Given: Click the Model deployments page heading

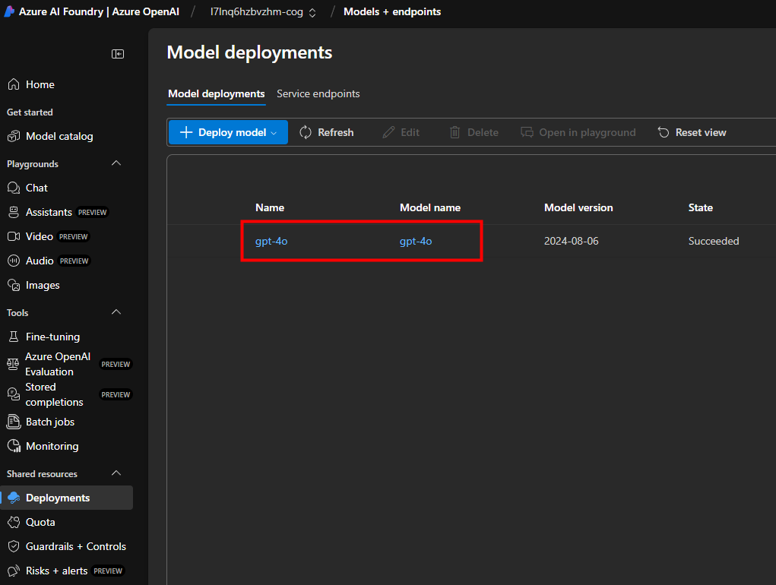Looking at the screenshot, I should coord(249,52).
